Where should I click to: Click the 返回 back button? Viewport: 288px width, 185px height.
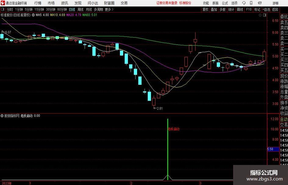[275, 9]
